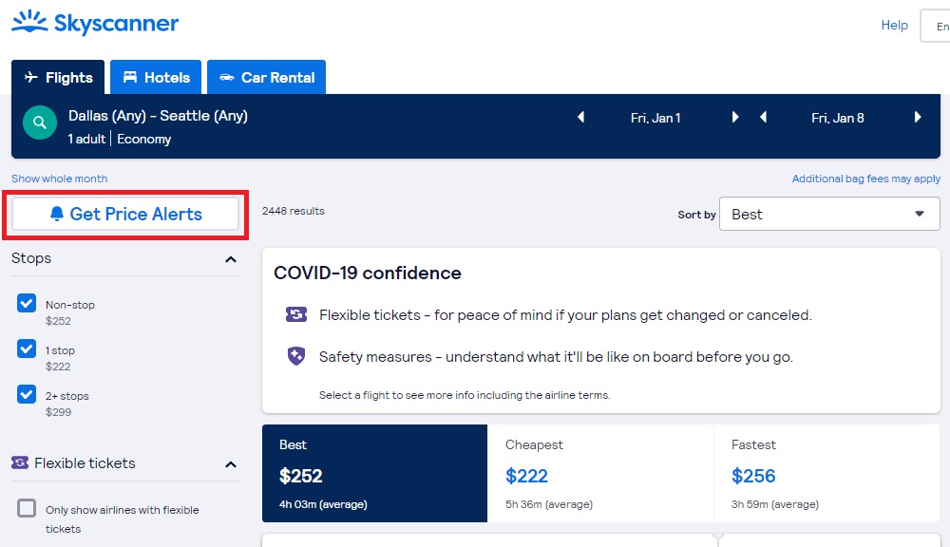
Task: Click the Dallas (Any) – Seattle (Any) route text
Action: 158,116
